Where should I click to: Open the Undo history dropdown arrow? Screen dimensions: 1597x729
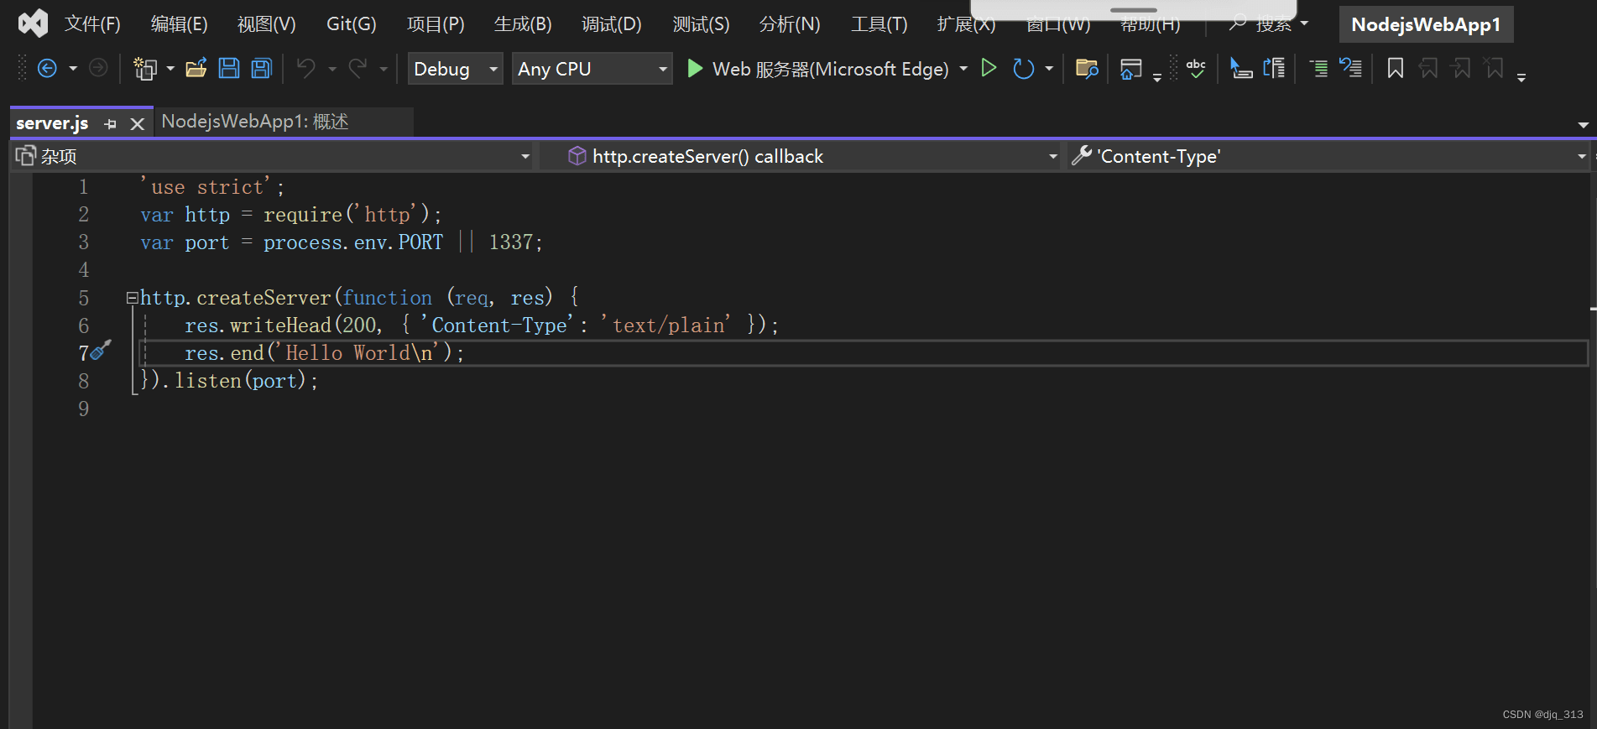click(332, 69)
